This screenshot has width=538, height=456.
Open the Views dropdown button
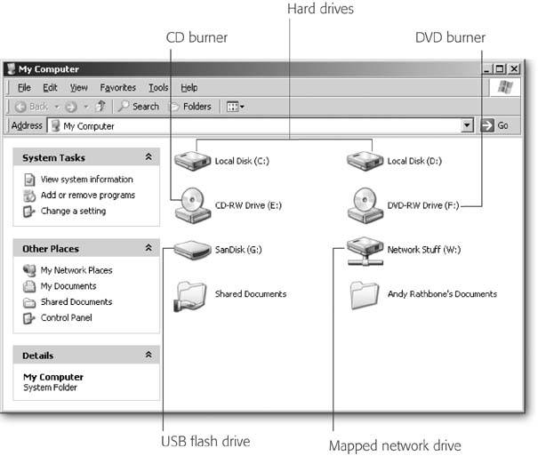[x=235, y=107]
